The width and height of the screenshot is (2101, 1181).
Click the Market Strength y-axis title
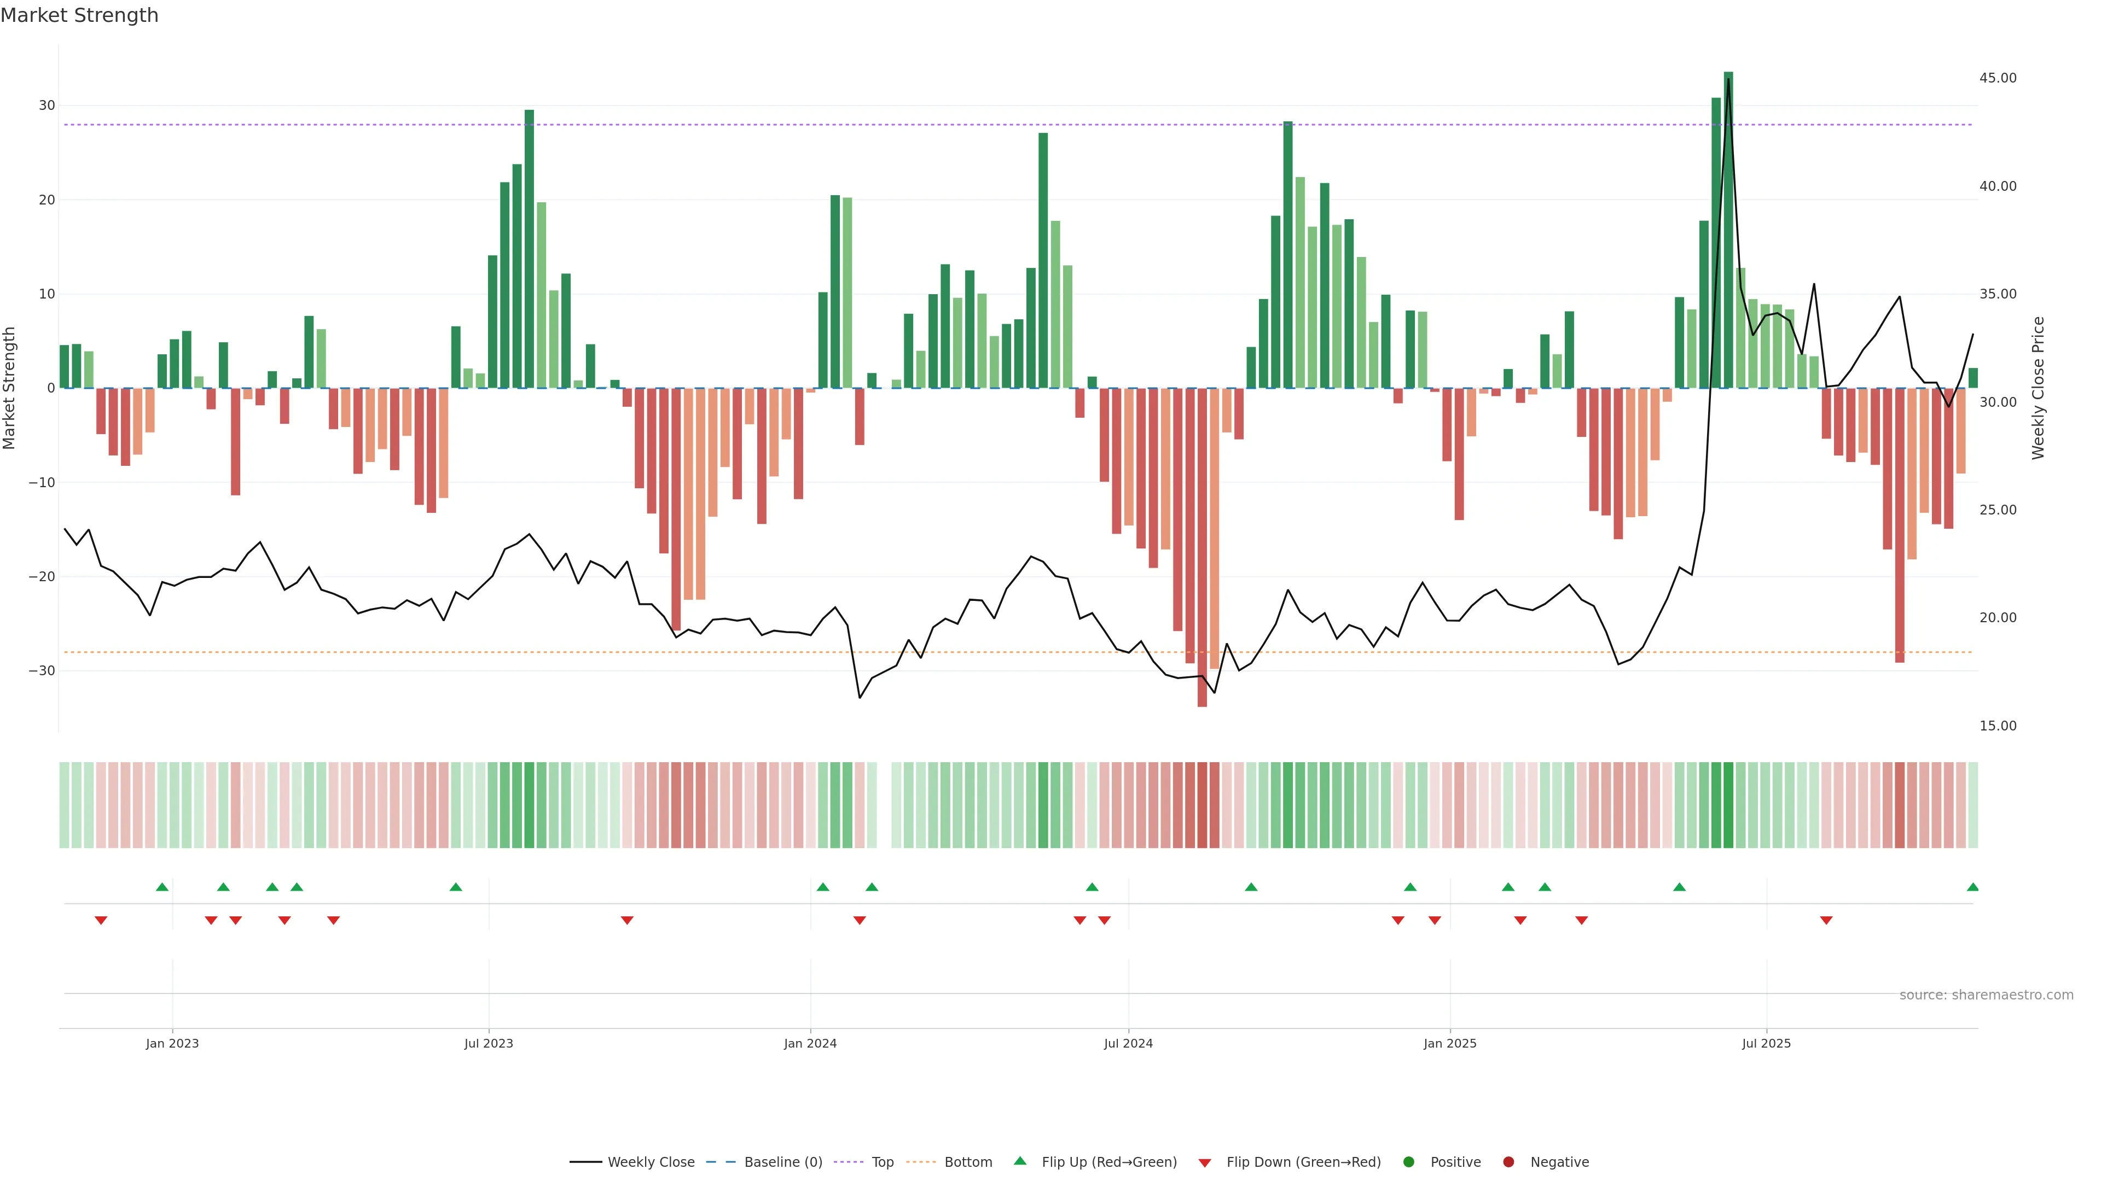pos(10,388)
